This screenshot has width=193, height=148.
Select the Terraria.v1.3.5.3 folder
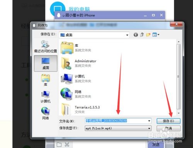80,109
